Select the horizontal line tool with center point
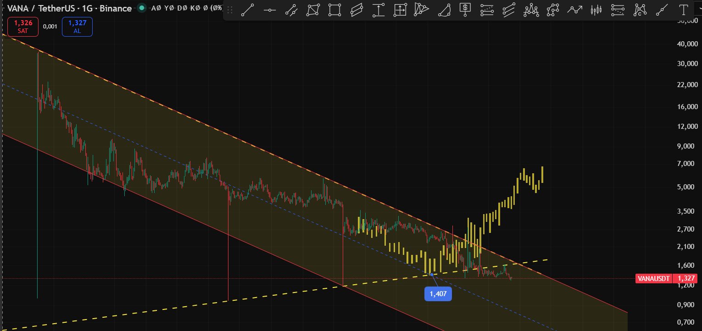The width and height of the screenshot is (702, 331). [270, 10]
